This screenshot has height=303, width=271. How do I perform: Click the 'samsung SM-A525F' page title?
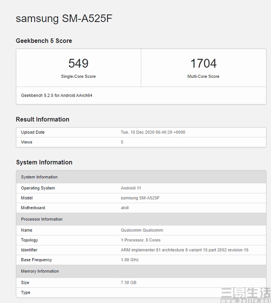(x=64, y=19)
